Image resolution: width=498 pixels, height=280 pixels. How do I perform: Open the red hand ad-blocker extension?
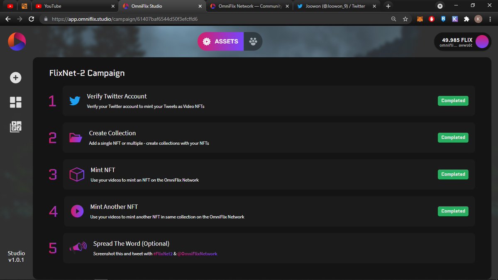pyautogui.click(x=432, y=19)
